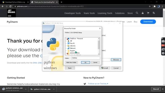Open a new browser tab with the plus icon
The height and width of the screenshot is (93, 165).
click(x=61, y=2)
